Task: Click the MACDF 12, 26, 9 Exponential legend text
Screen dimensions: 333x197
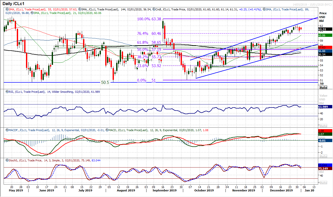Action: click(x=57, y=130)
